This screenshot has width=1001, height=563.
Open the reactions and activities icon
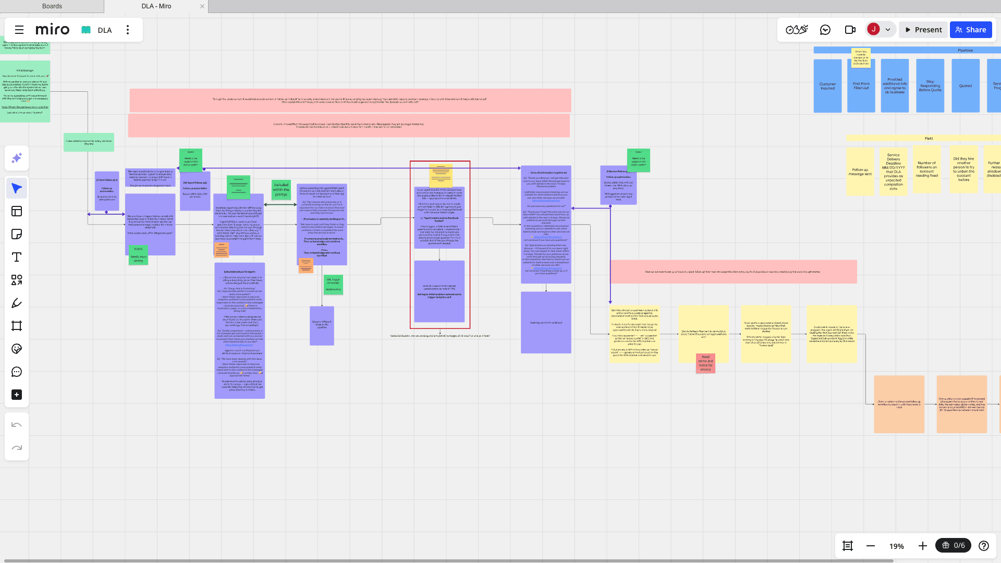click(797, 30)
